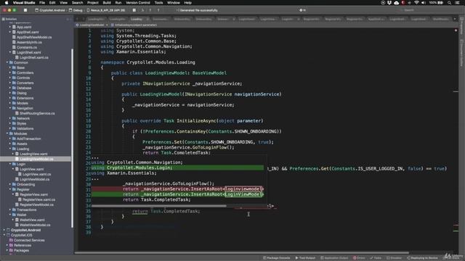Open WalletViewModel.cs file

point(35,225)
